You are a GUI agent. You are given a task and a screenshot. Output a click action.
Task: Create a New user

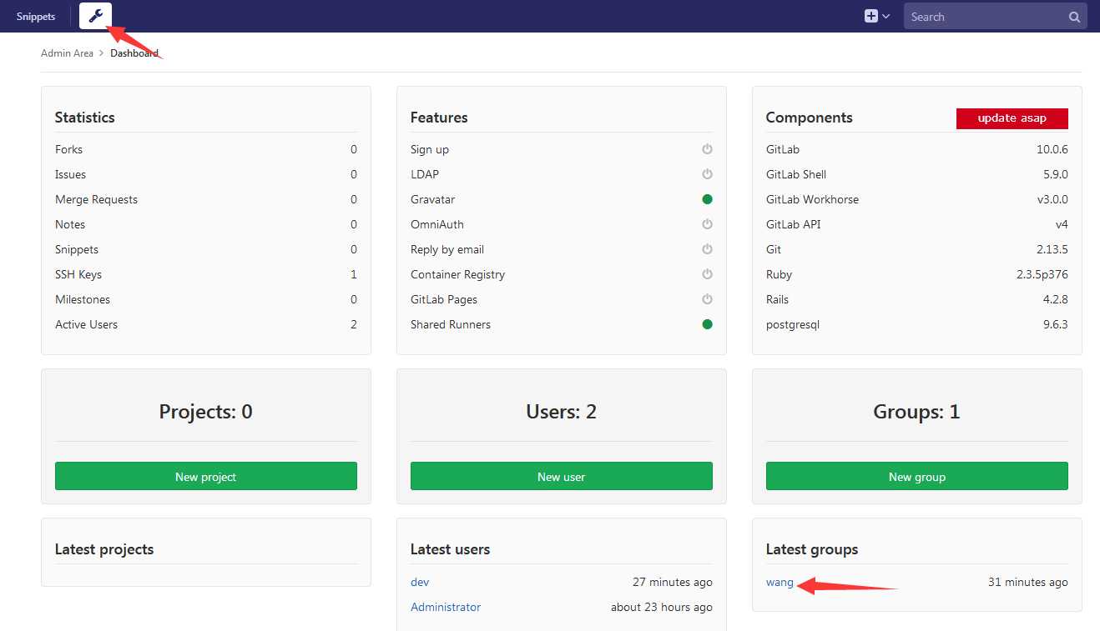[x=562, y=476]
